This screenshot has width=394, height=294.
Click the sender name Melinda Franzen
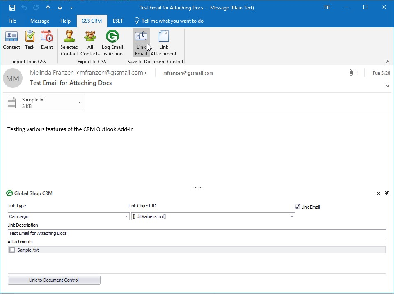click(88, 73)
